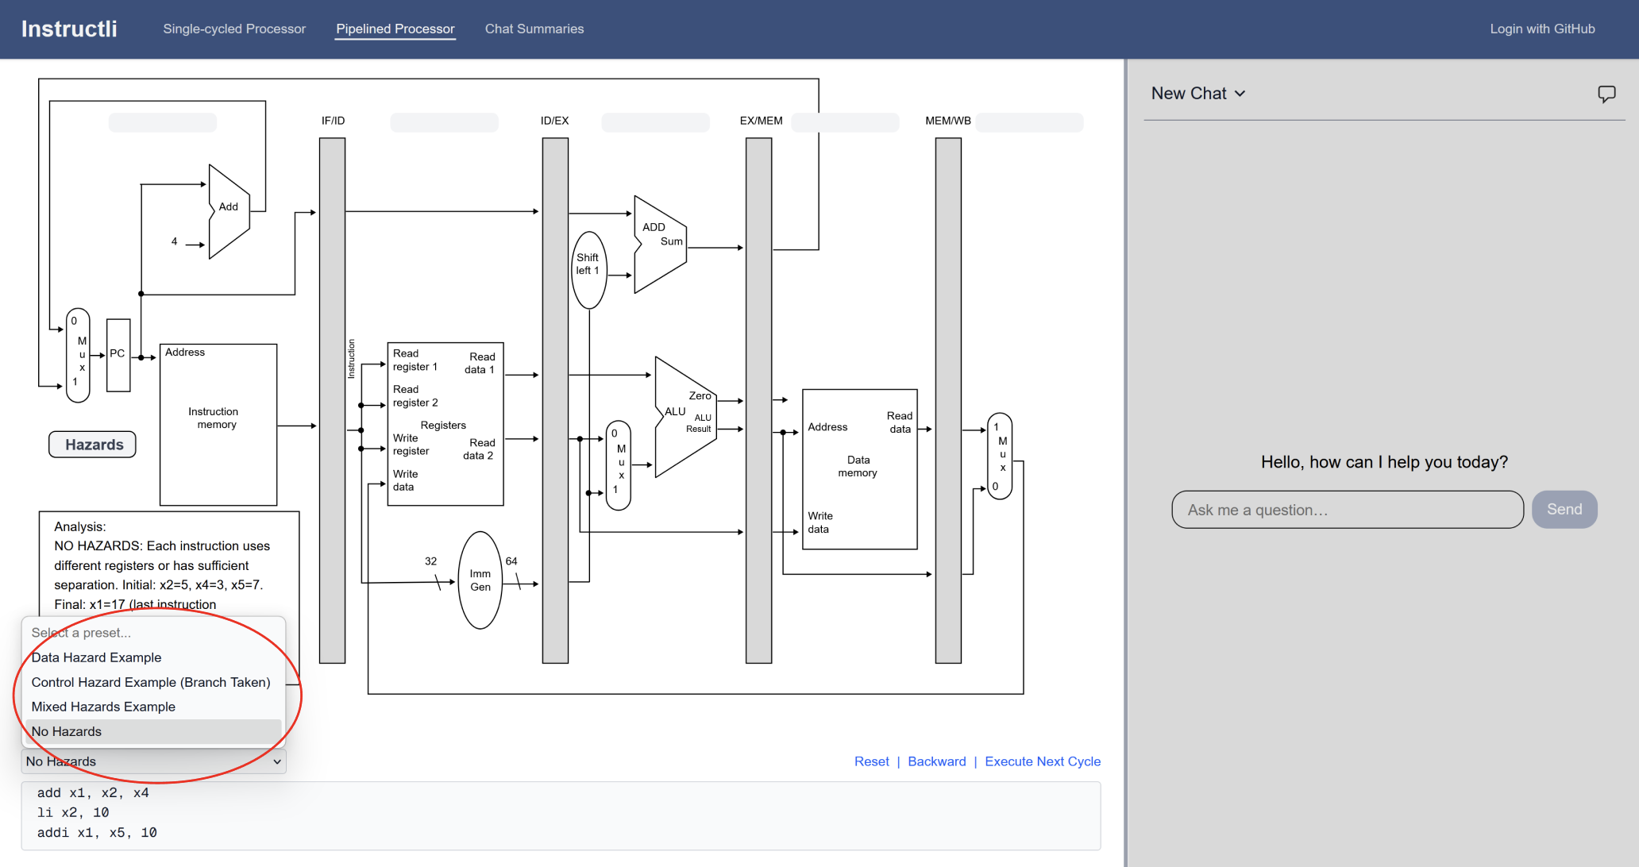Click the 'add x1, x2, x4' line
This screenshot has height=867, width=1639.
coord(93,792)
